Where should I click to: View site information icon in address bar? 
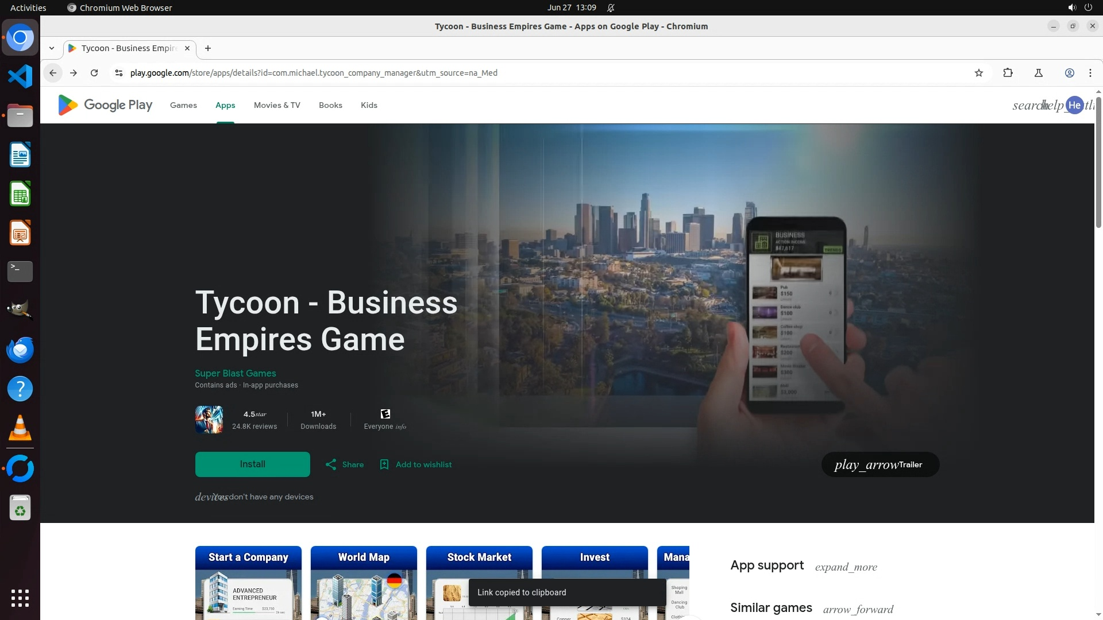[118, 73]
